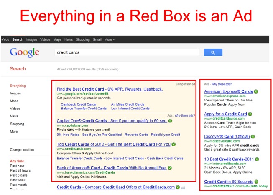273x195 pixels.
Task: Select Maps filter in left sidebar
Action: click(x=14, y=101)
